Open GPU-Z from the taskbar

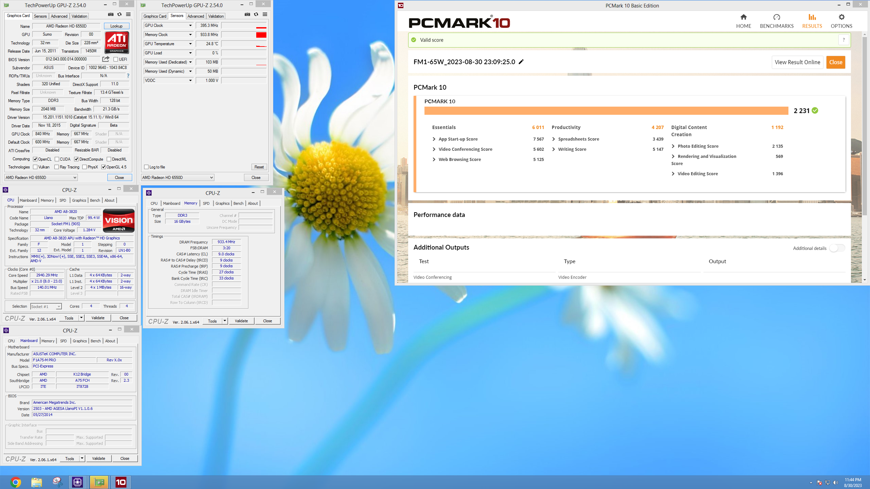click(99, 482)
